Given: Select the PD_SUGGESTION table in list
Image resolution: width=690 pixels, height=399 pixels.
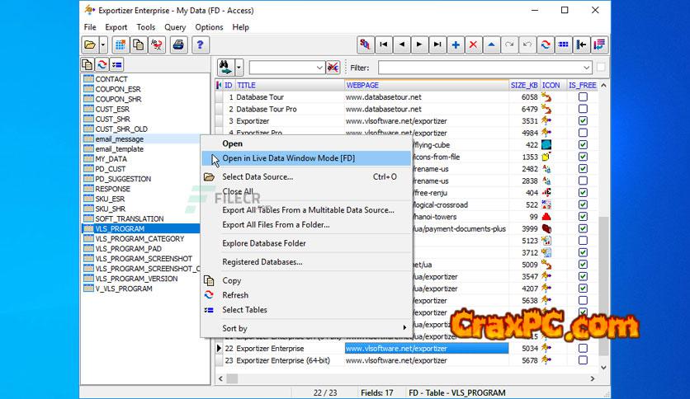Looking at the screenshot, I should [123, 179].
